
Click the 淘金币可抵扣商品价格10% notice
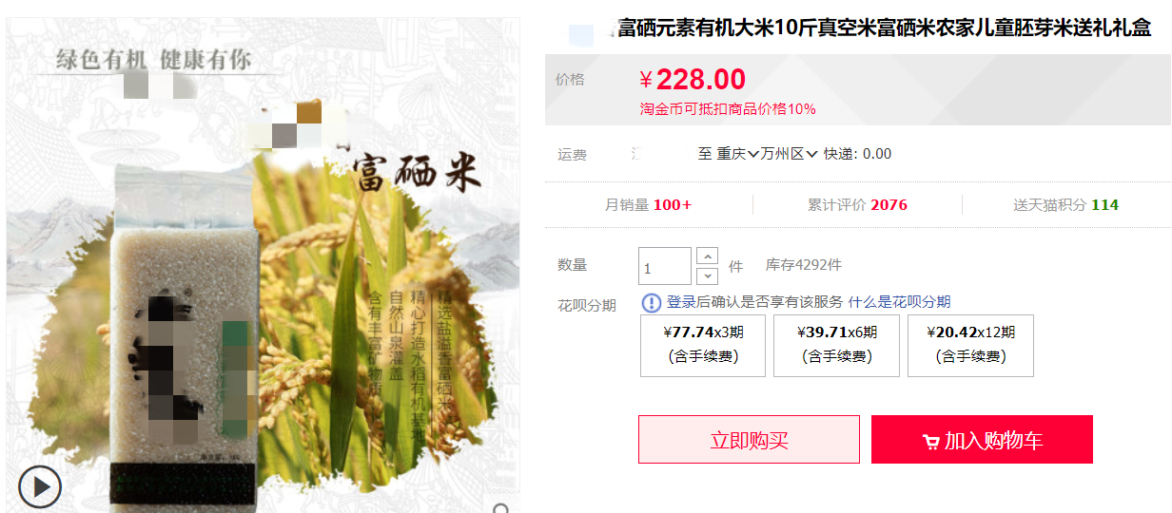[x=728, y=108]
